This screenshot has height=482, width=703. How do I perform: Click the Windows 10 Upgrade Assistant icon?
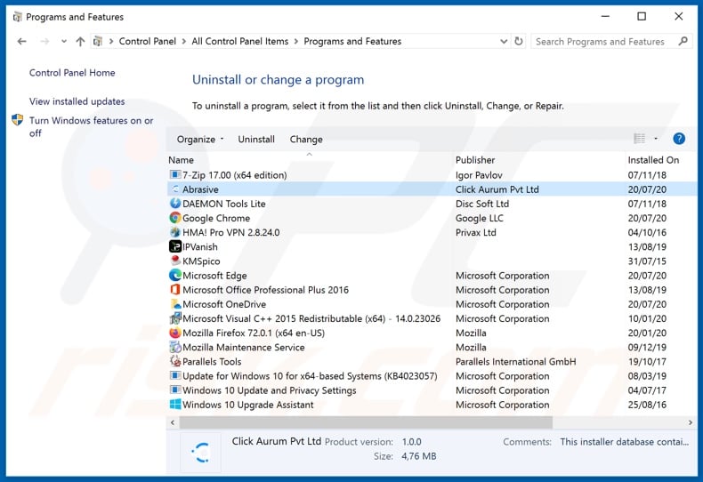(174, 404)
